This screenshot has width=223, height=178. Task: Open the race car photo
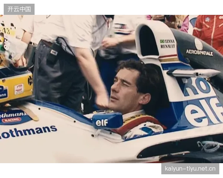point(111,89)
